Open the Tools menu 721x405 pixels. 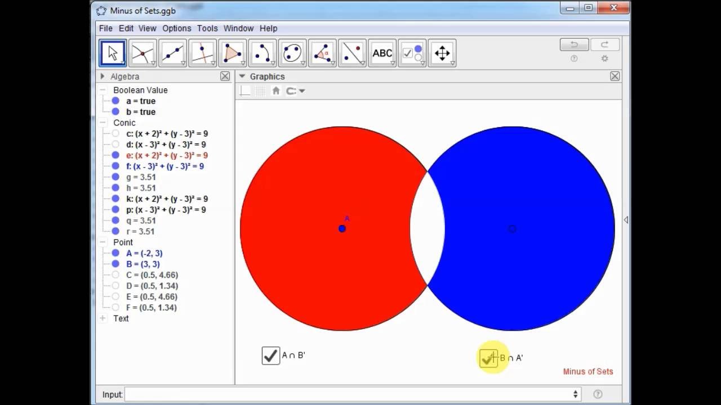[x=207, y=28]
